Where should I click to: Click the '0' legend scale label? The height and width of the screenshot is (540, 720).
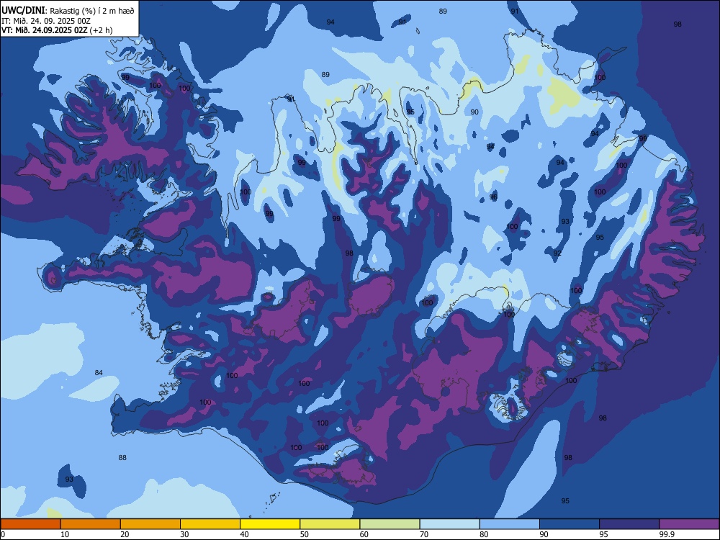coord(3,534)
